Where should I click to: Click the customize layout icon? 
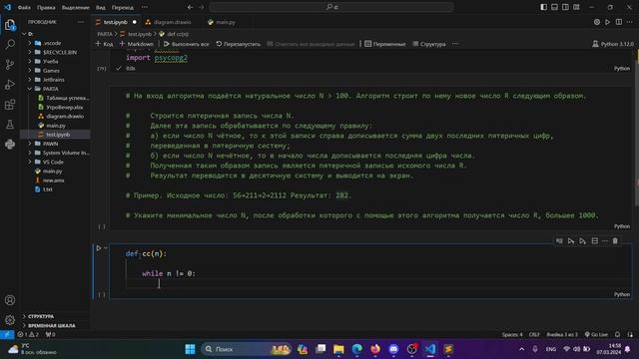click(x=576, y=7)
